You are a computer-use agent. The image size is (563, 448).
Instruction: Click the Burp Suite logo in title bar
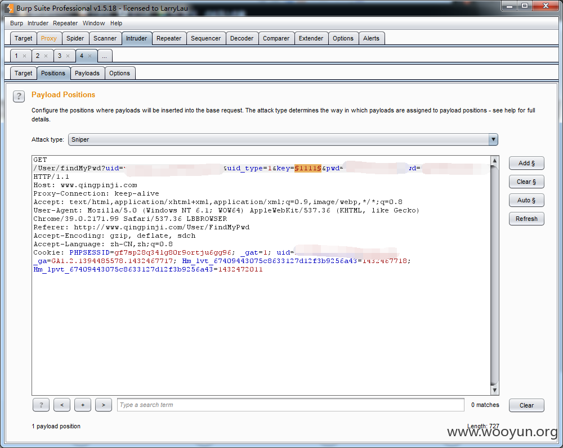coord(10,8)
